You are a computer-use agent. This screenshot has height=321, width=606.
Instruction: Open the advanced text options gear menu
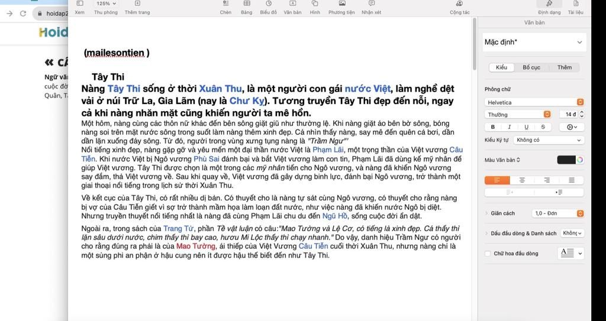[x=572, y=127]
